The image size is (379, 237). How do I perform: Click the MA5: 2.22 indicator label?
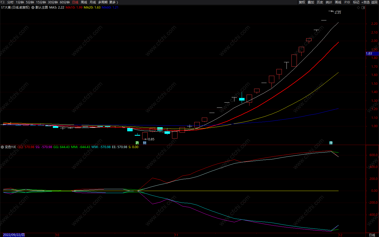[57, 7]
